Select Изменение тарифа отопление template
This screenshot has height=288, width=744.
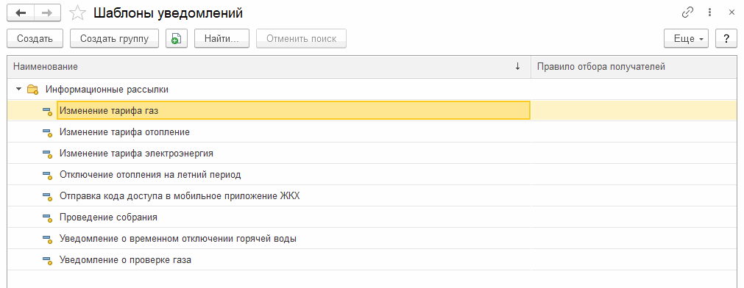tap(125, 132)
